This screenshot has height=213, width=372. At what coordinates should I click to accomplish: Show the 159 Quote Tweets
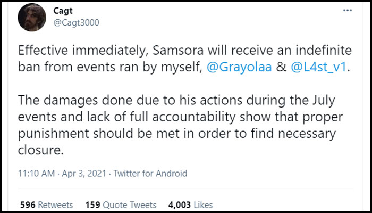tap(121, 204)
